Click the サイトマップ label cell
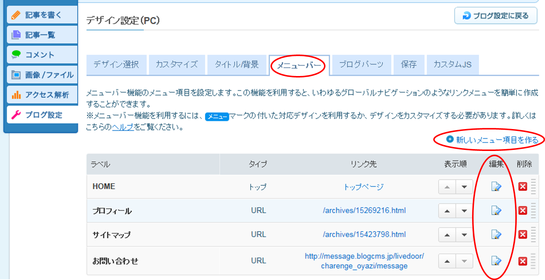545x280 pixels. (x=153, y=234)
